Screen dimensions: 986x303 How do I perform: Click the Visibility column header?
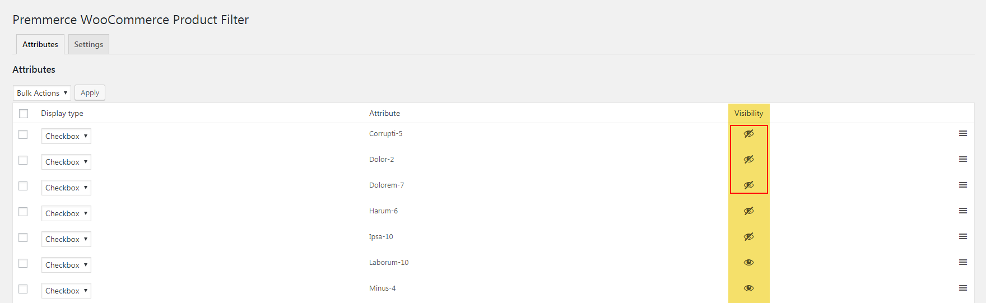[748, 113]
